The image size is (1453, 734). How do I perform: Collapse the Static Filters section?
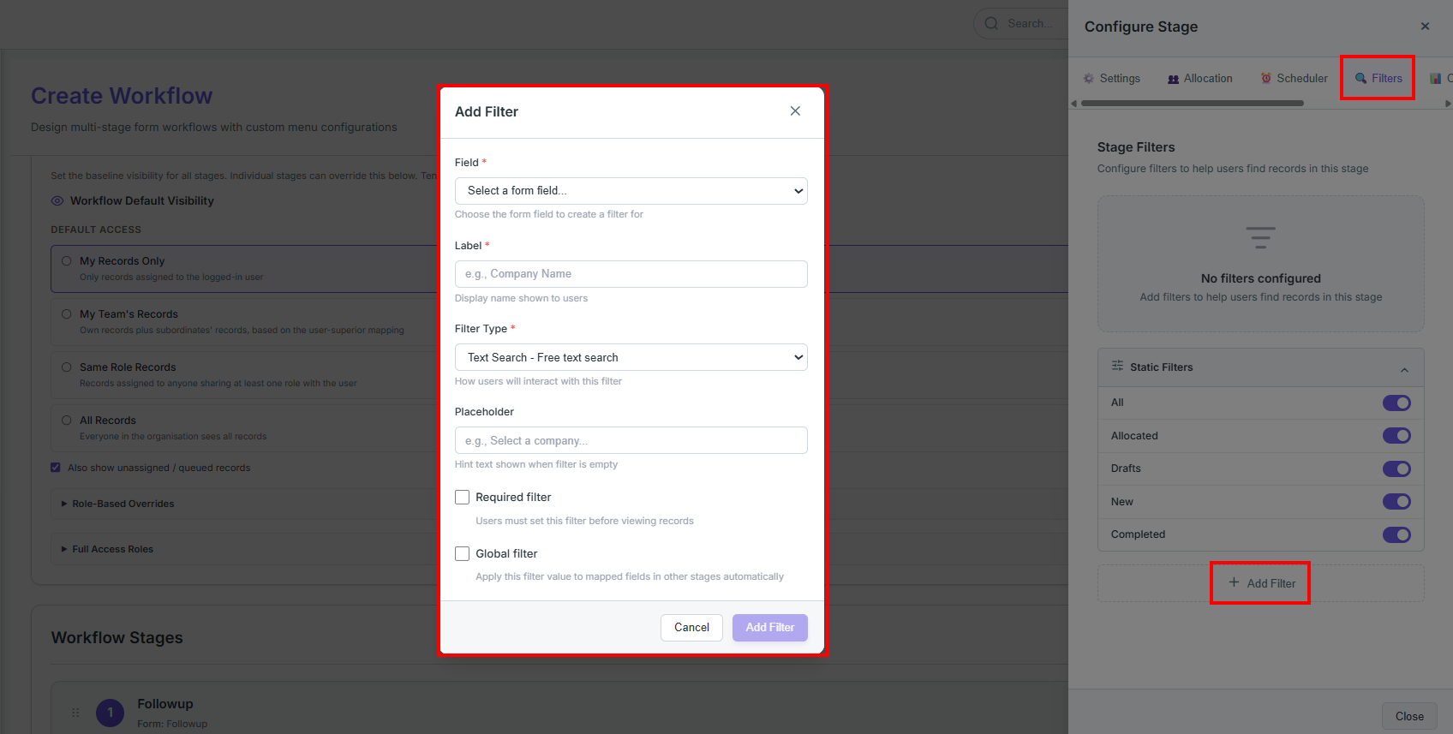(x=1404, y=370)
